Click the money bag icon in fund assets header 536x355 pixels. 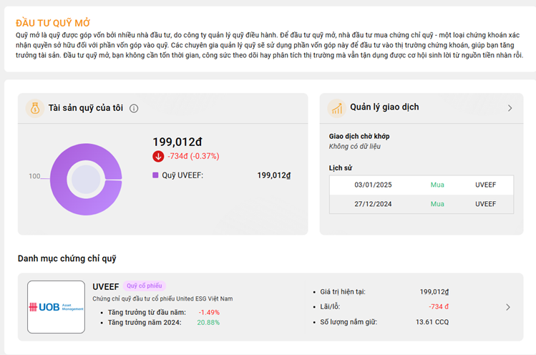click(35, 108)
